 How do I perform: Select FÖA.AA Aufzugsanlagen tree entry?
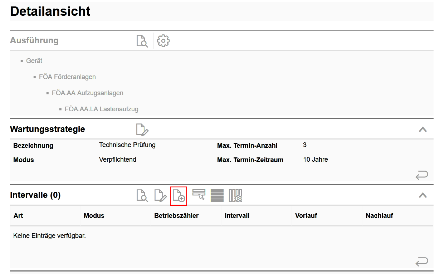87,93
